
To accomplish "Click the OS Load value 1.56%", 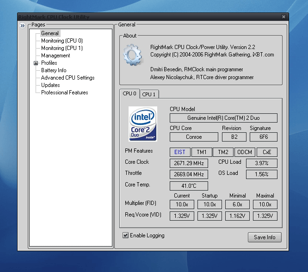I will 262,174.
